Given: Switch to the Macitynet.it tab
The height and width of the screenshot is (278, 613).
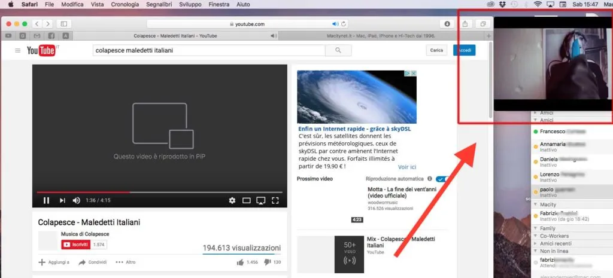Looking at the screenshot, I should coord(381,36).
